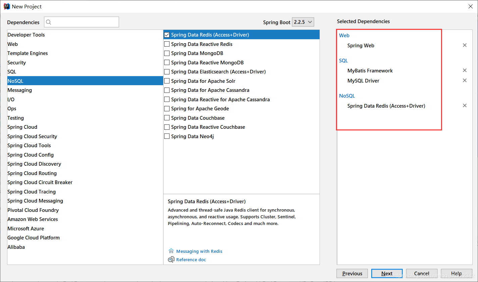Uncheck Spring Data Redis (Access+Driver) checkbox
This screenshot has width=478, height=282.
[x=167, y=35]
